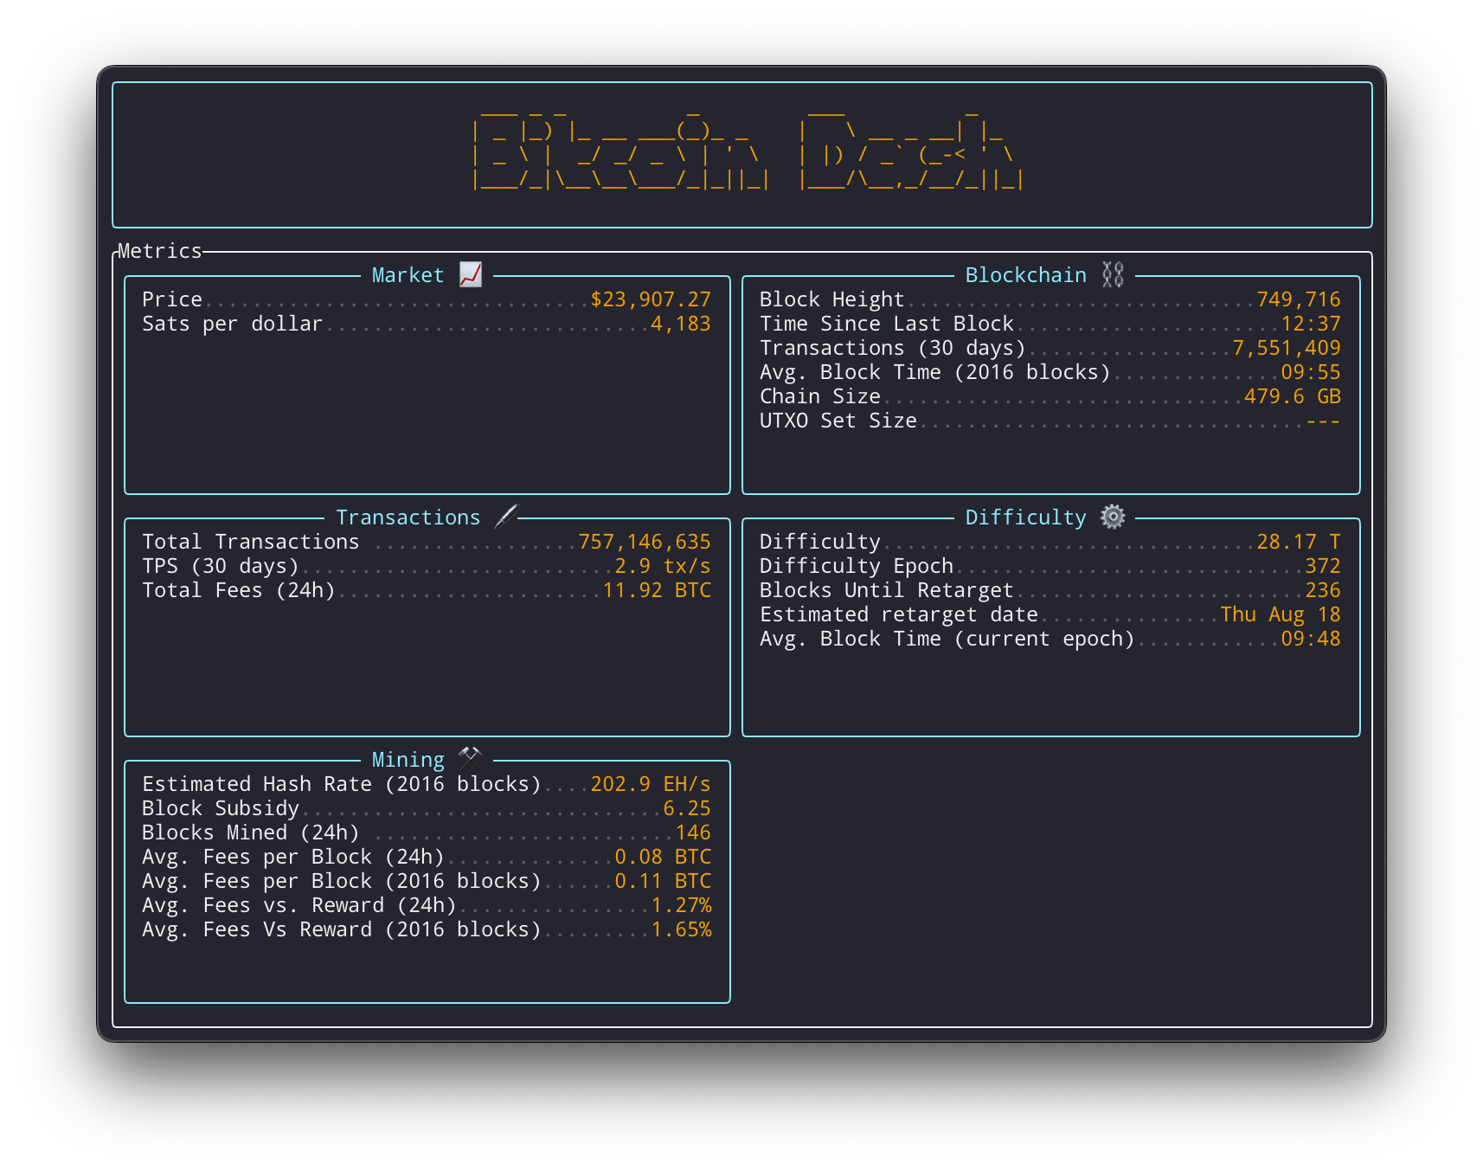Click the Block Height label
This screenshot has width=1483, height=1170.
[x=831, y=299]
